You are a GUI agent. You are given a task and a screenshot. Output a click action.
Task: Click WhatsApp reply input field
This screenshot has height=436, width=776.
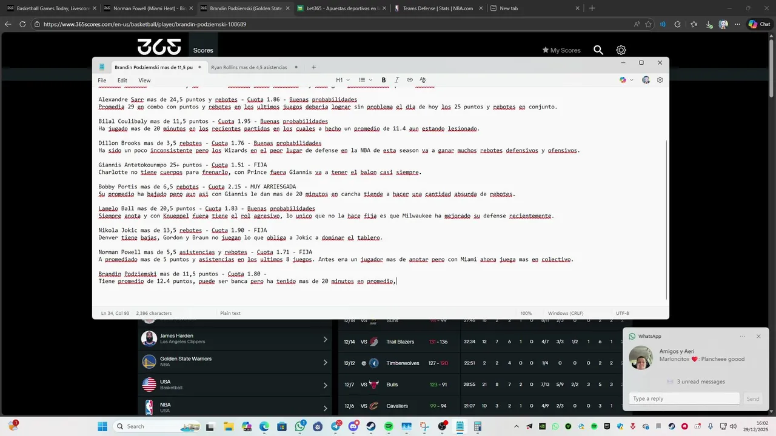[x=684, y=398]
